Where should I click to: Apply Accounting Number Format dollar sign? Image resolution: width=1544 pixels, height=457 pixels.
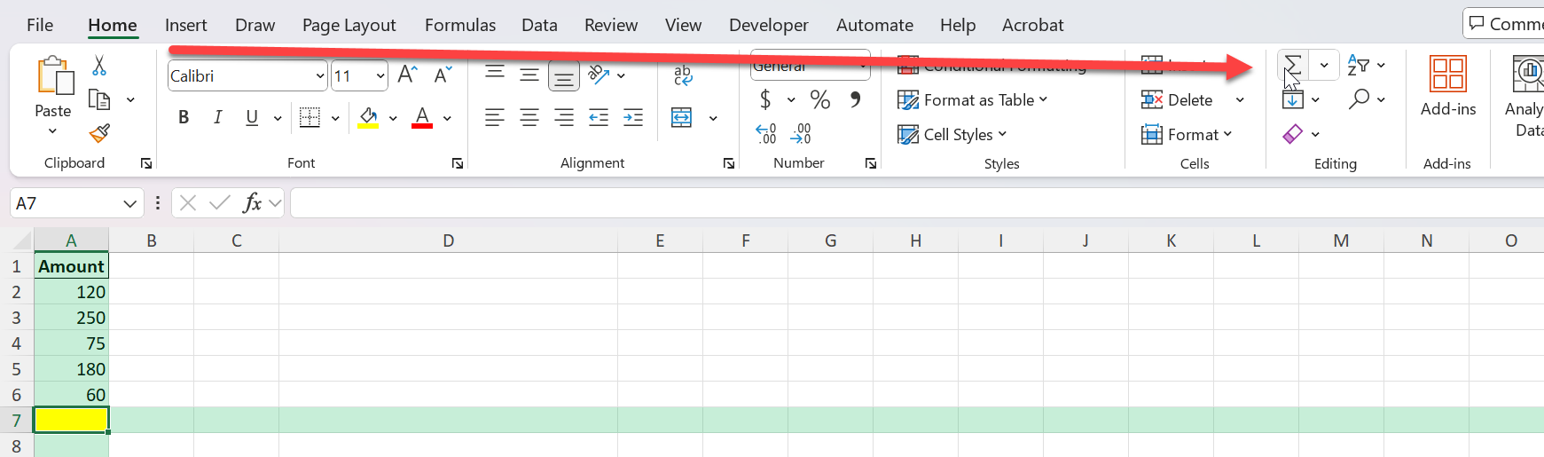[765, 100]
